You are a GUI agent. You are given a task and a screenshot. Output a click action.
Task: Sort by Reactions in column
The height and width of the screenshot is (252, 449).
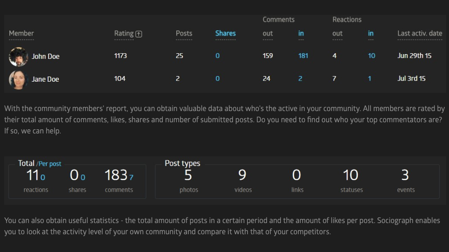pyautogui.click(x=370, y=34)
